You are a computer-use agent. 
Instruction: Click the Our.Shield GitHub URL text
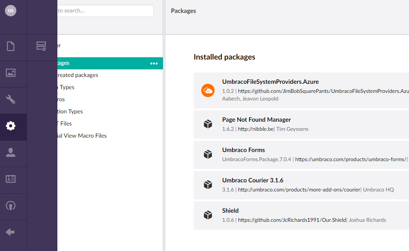click(292, 220)
